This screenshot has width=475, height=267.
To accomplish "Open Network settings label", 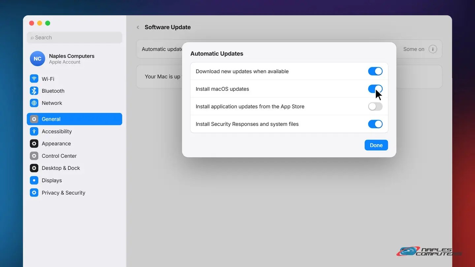I will point(52,103).
